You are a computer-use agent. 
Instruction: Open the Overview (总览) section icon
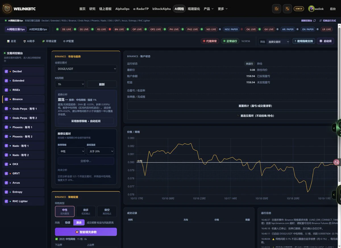(x=8, y=41)
